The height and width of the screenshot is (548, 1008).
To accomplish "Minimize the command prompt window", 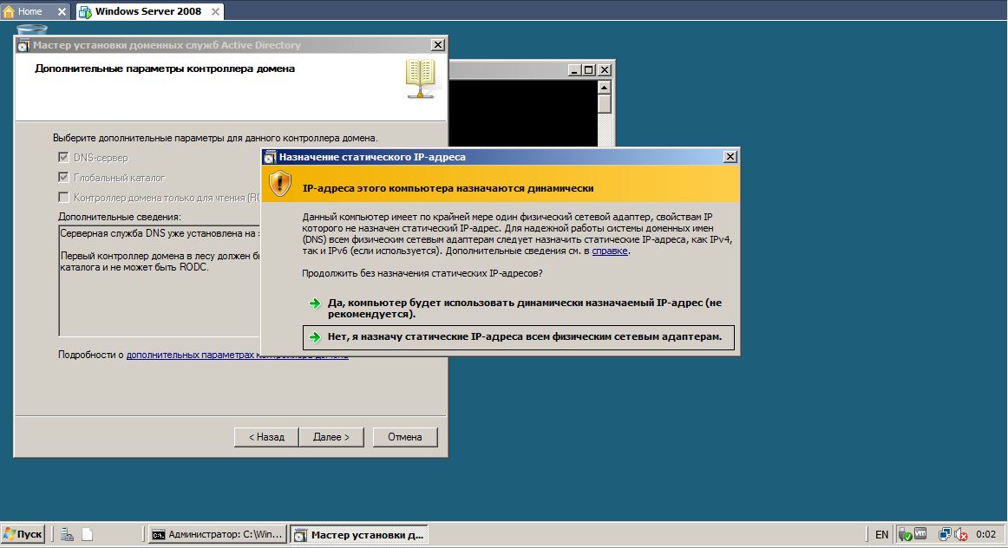I will [574, 70].
